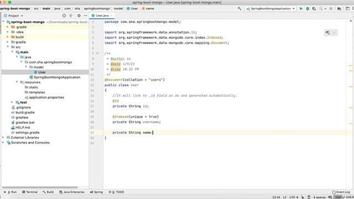Click the memory indicator in status bar

tap(344, 197)
